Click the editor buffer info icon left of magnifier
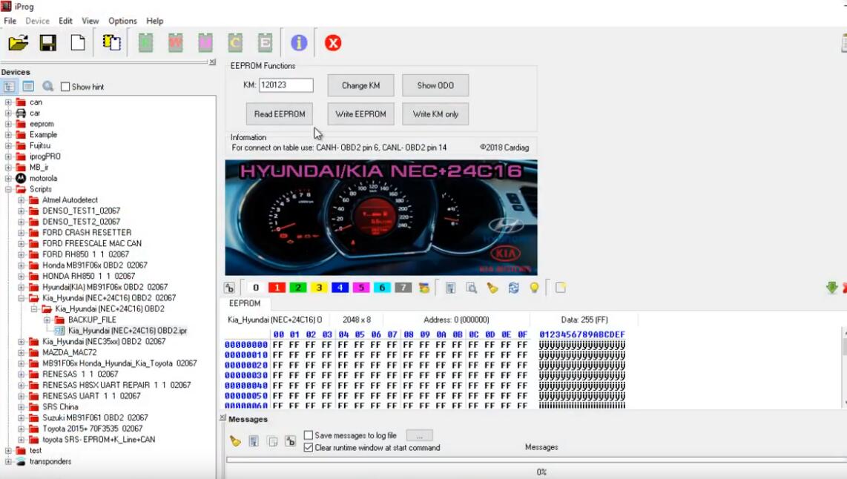The width and height of the screenshot is (847, 479). 450,288
